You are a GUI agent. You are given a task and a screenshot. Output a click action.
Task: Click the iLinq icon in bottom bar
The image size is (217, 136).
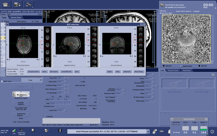[161, 131]
